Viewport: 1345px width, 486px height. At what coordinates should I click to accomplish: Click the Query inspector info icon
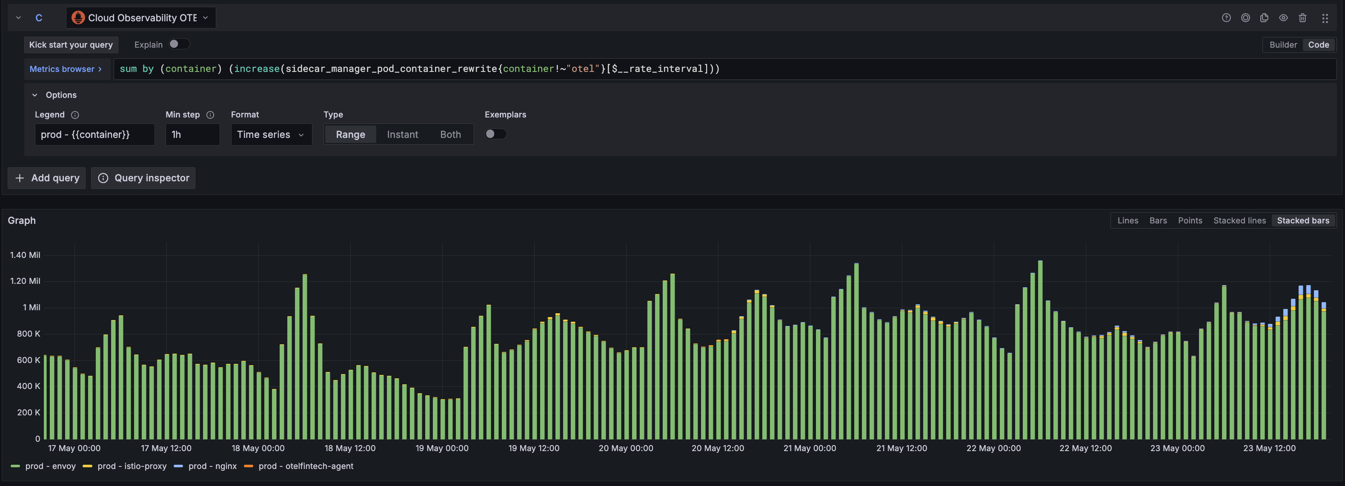click(103, 178)
